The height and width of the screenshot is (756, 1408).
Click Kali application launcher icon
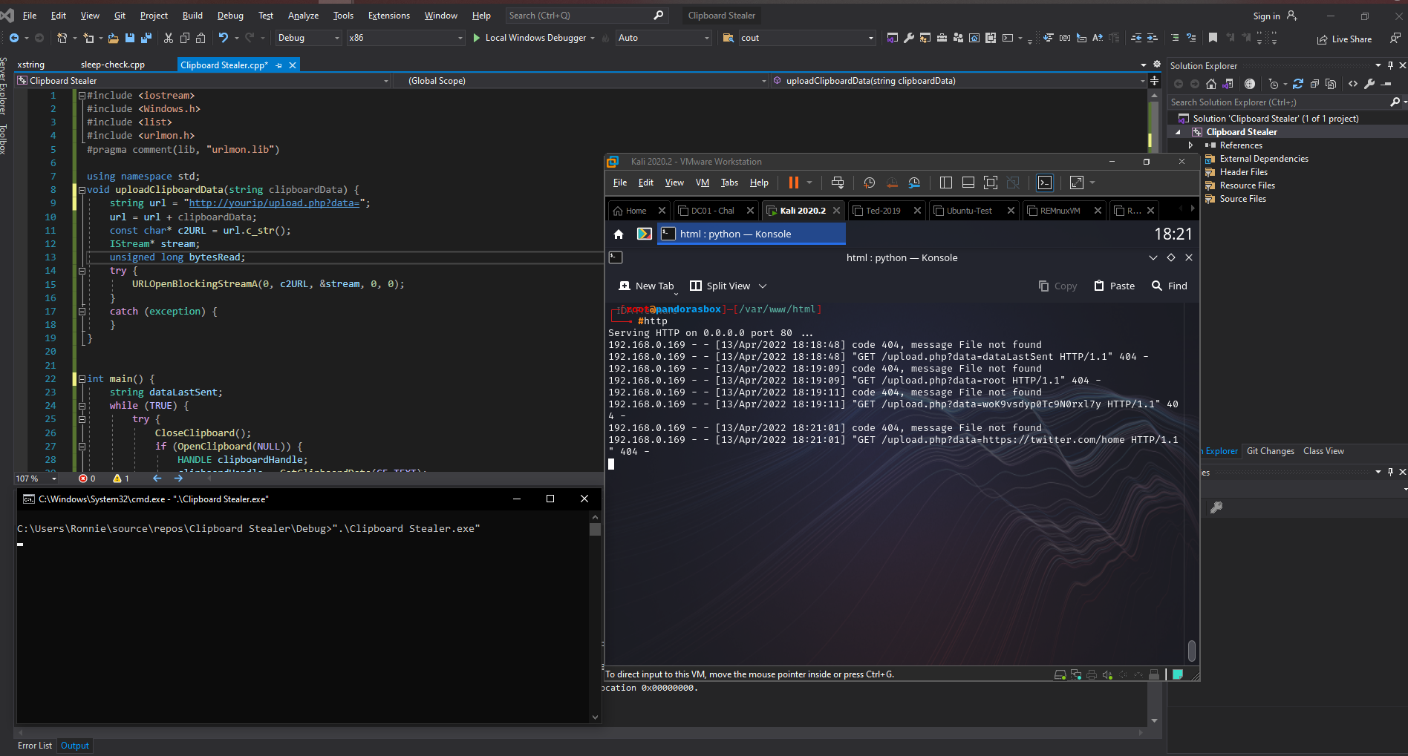pyautogui.click(x=644, y=234)
